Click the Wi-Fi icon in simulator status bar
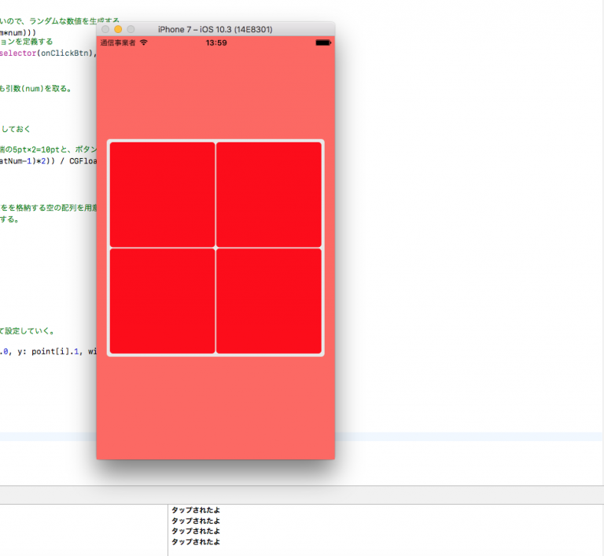 [144, 42]
